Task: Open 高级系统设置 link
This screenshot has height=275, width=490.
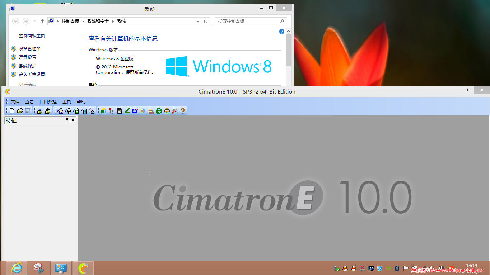Action: point(32,75)
